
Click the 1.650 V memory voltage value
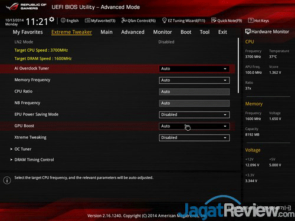(275, 119)
